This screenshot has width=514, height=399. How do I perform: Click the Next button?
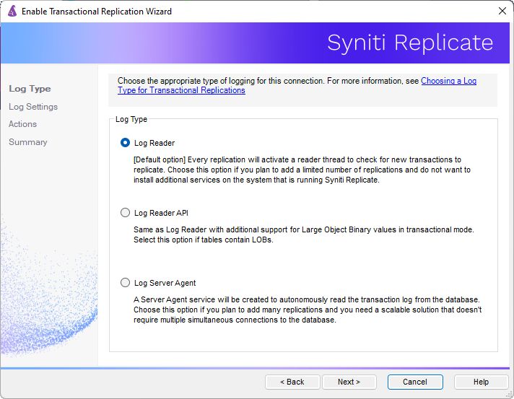pyautogui.click(x=349, y=382)
